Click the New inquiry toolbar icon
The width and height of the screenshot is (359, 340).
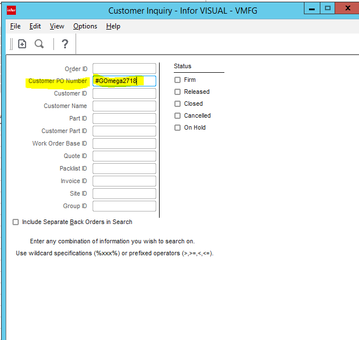click(22, 44)
